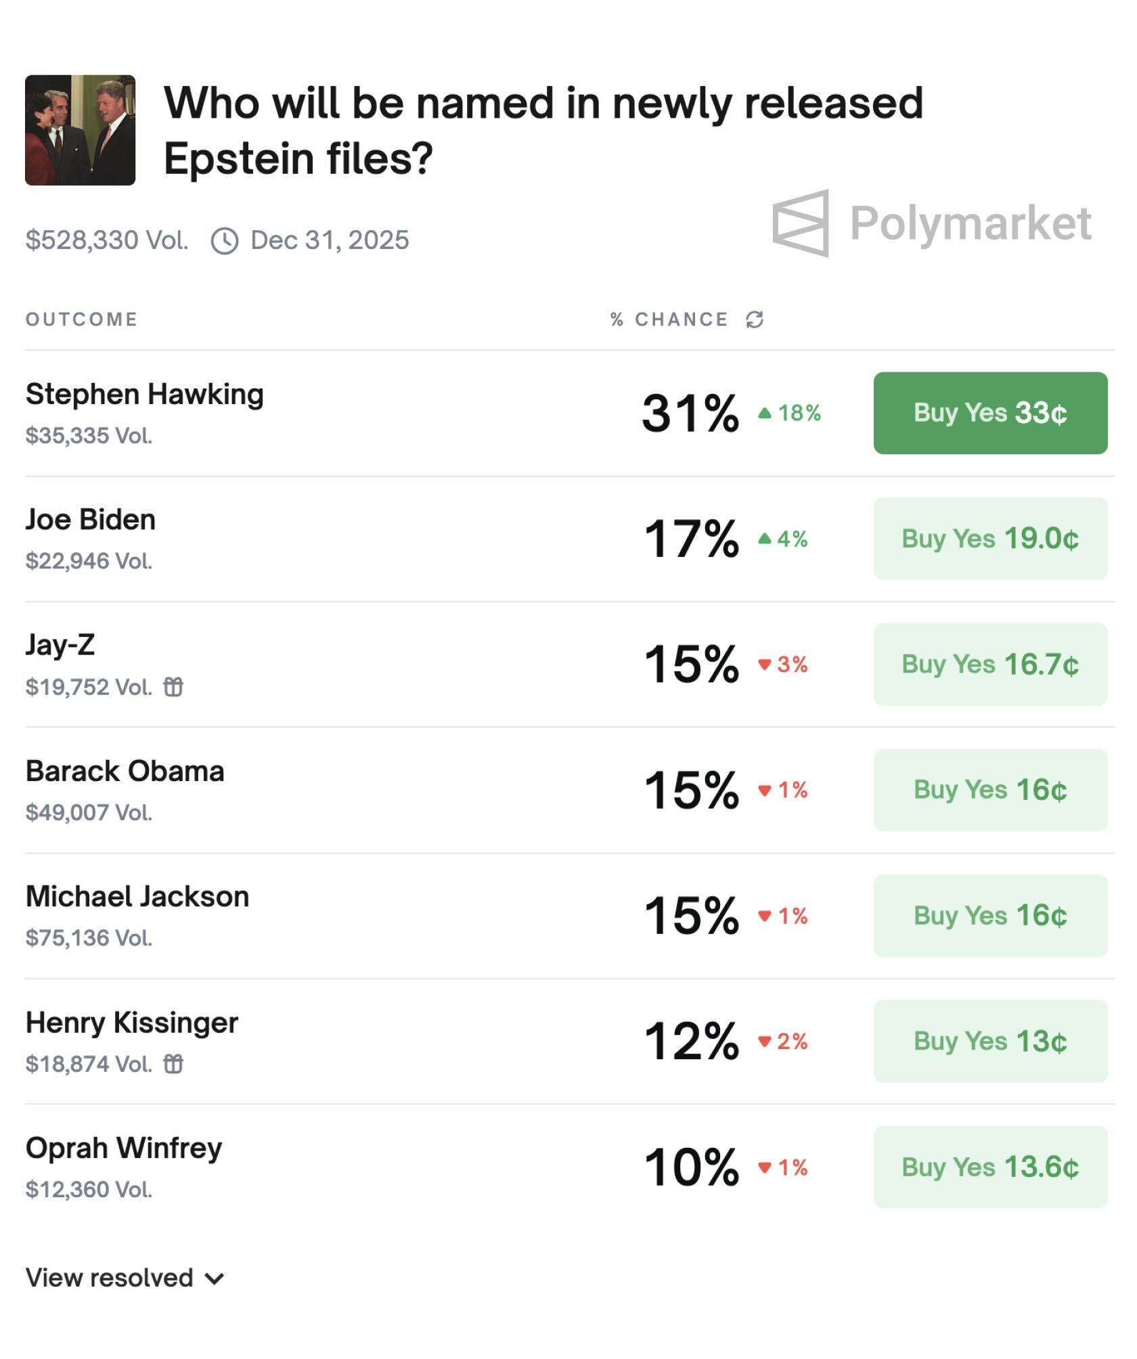Image resolution: width=1137 pixels, height=1359 pixels.
Task: Buy Yes for Henry Kissinger at 13¢
Action: point(990,1041)
